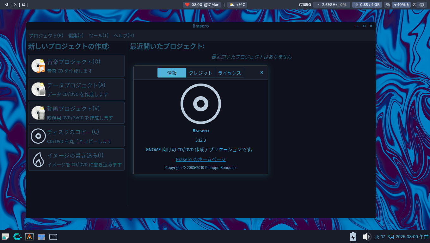
Task: Click the speaker volume icon in taskbar
Action: pyautogui.click(x=367, y=237)
